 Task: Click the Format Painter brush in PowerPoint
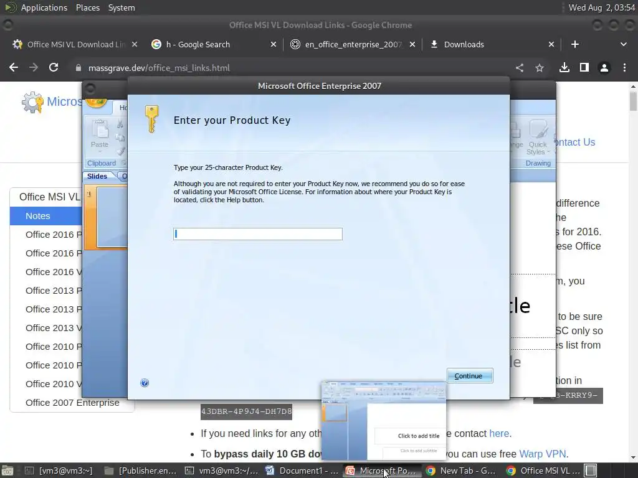click(120, 151)
